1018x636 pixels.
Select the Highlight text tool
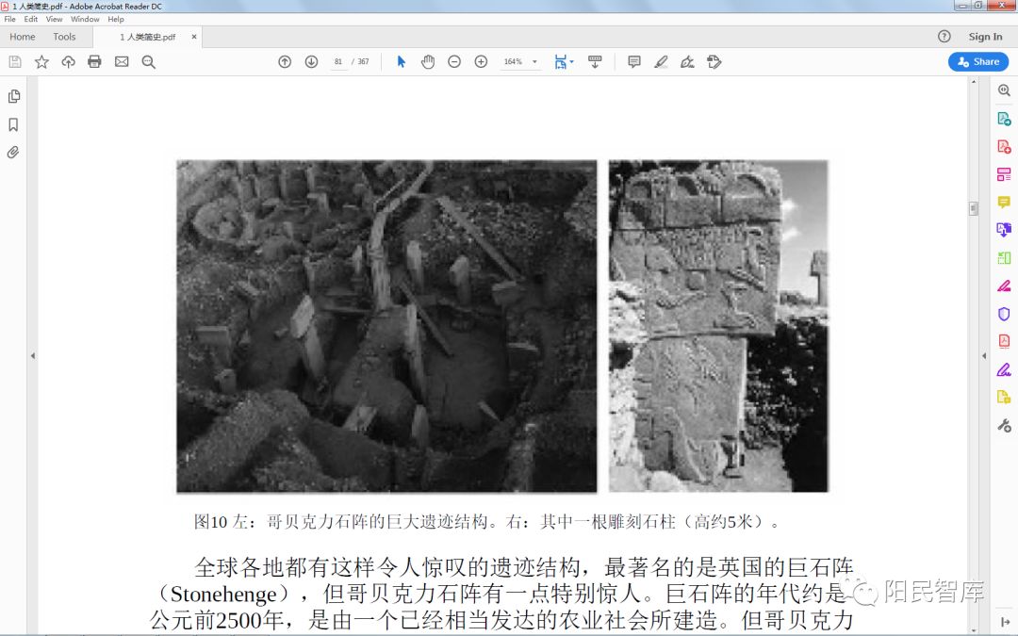tap(661, 62)
